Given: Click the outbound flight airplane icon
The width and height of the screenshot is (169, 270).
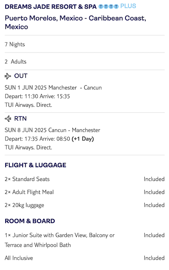Looking at the screenshot, I should pos(8,76).
